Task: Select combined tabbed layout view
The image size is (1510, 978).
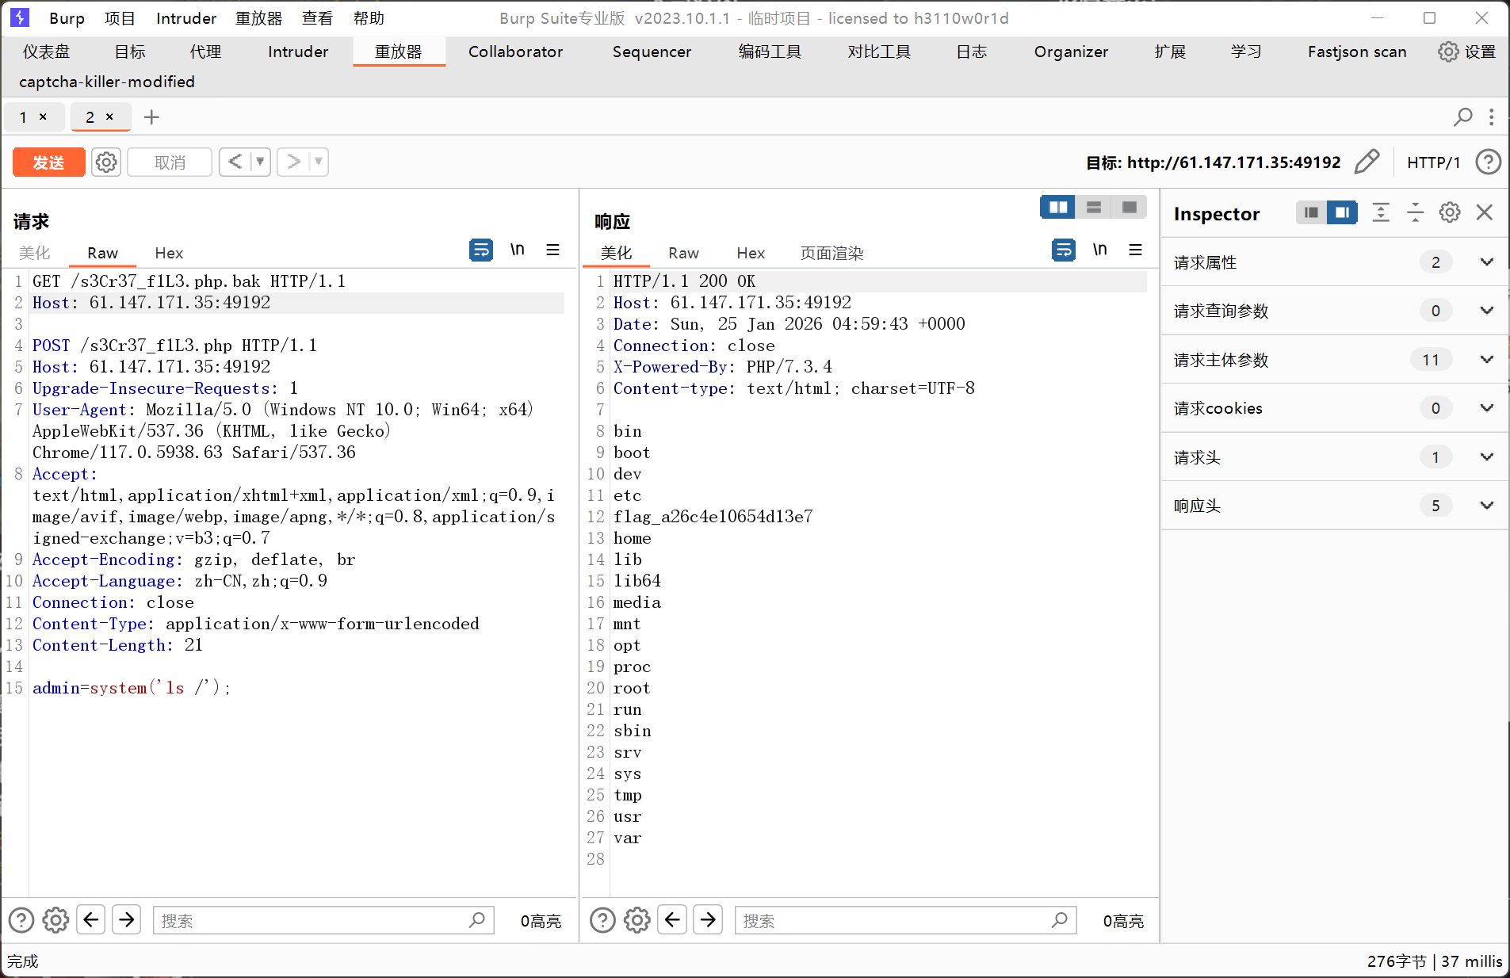Action: (1130, 208)
